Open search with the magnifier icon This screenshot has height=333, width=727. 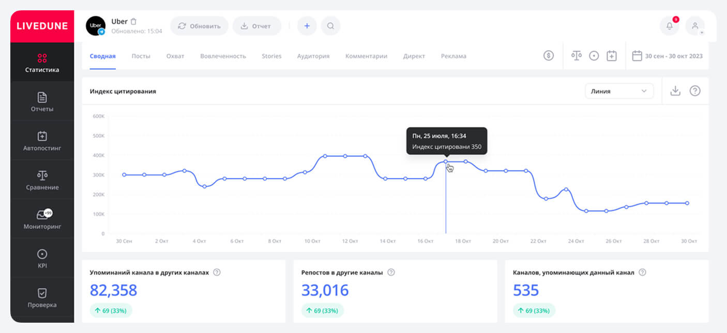tap(331, 26)
